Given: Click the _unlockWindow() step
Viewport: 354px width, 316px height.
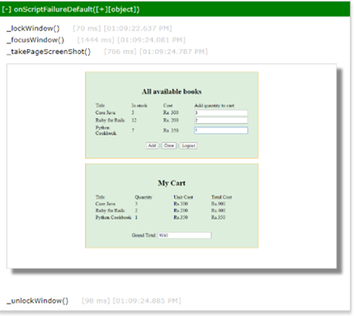Looking at the screenshot, I should [x=37, y=301].
